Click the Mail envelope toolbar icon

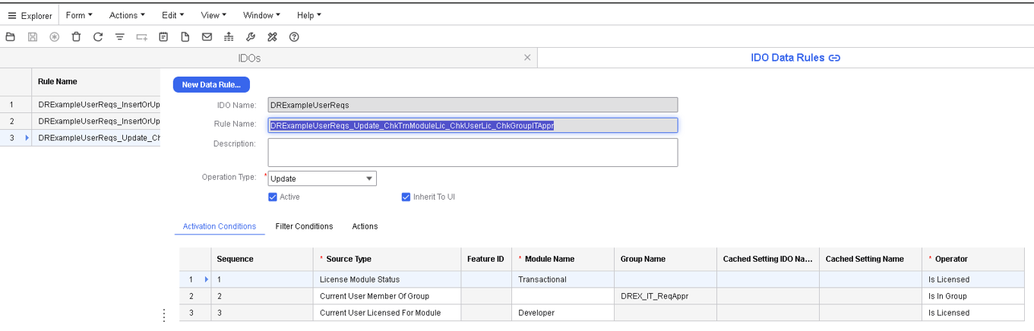(x=207, y=37)
